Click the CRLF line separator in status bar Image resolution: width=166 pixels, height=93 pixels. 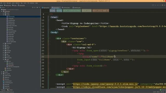click(158, 92)
